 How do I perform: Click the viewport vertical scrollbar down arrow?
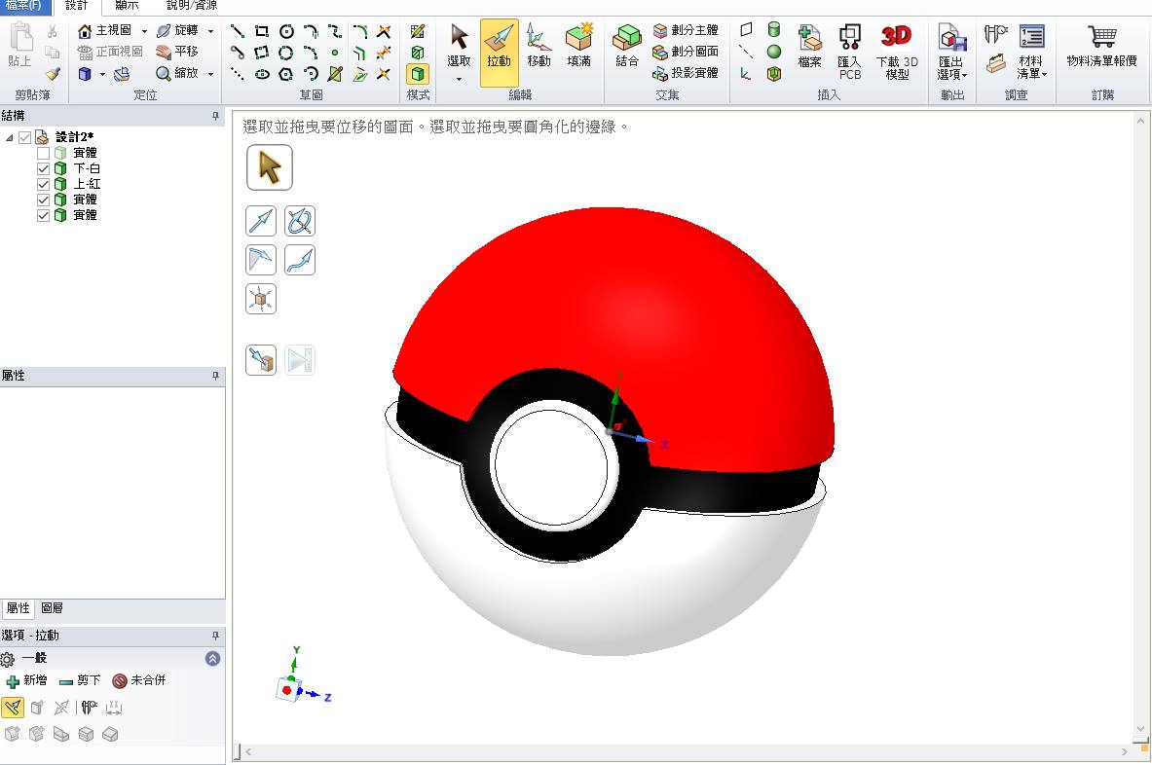coord(1140,729)
